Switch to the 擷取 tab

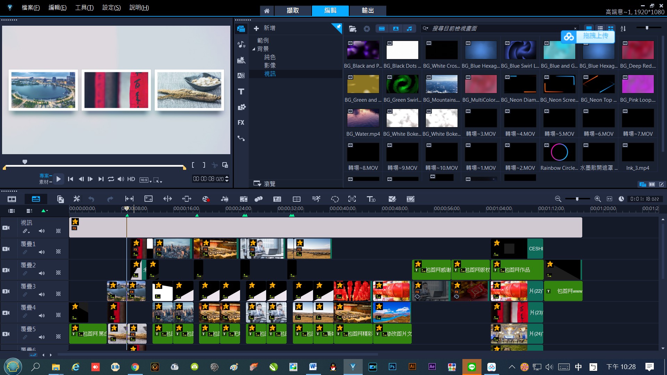click(x=293, y=11)
